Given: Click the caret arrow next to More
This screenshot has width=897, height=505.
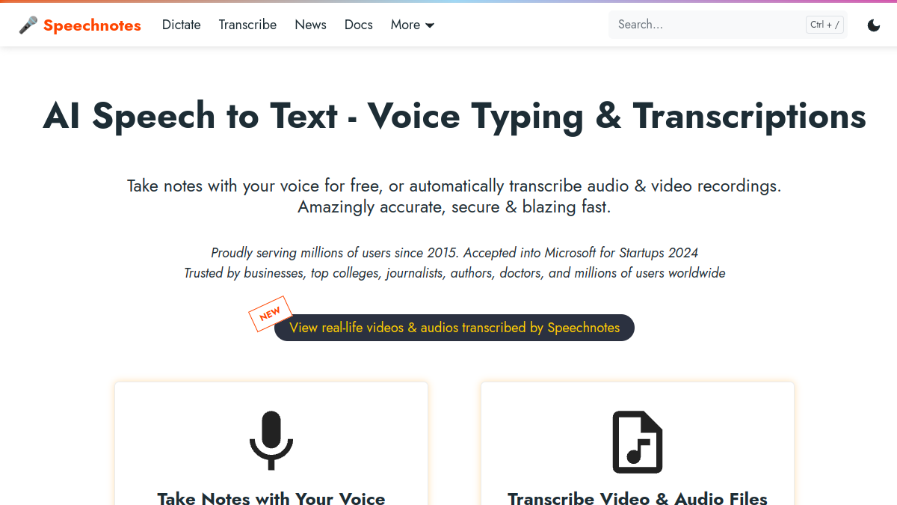Looking at the screenshot, I should point(430,25).
